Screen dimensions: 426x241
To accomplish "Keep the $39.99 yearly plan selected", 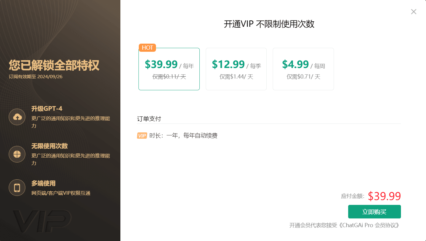I will tap(169, 69).
